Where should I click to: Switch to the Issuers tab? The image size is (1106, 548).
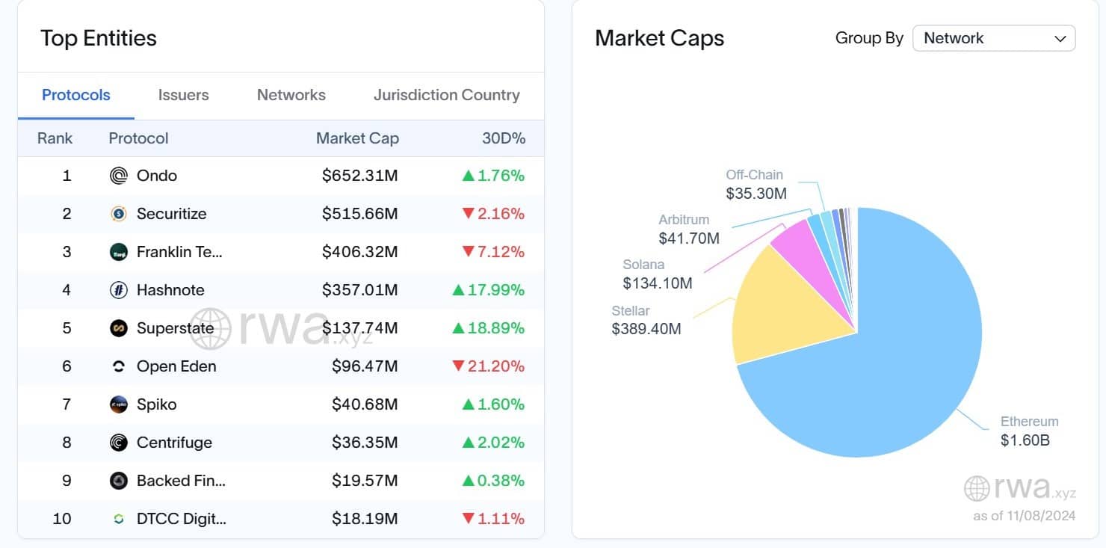pyautogui.click(x=183, y=95)
